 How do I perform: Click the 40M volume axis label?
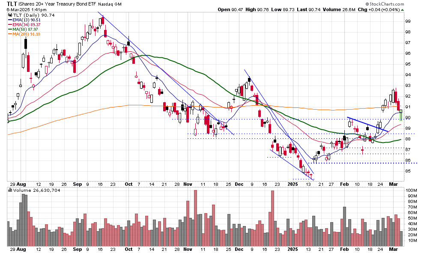tap(412, 224)
